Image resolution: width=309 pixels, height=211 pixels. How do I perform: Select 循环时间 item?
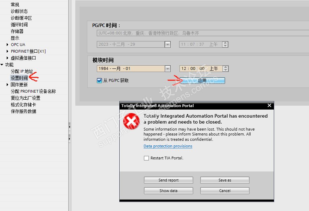[x=19, y=25]
